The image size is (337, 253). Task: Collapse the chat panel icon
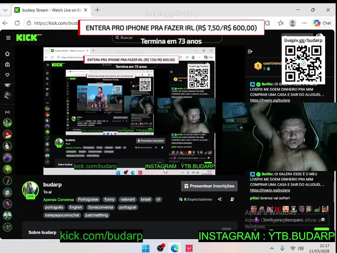pos(250,51)
